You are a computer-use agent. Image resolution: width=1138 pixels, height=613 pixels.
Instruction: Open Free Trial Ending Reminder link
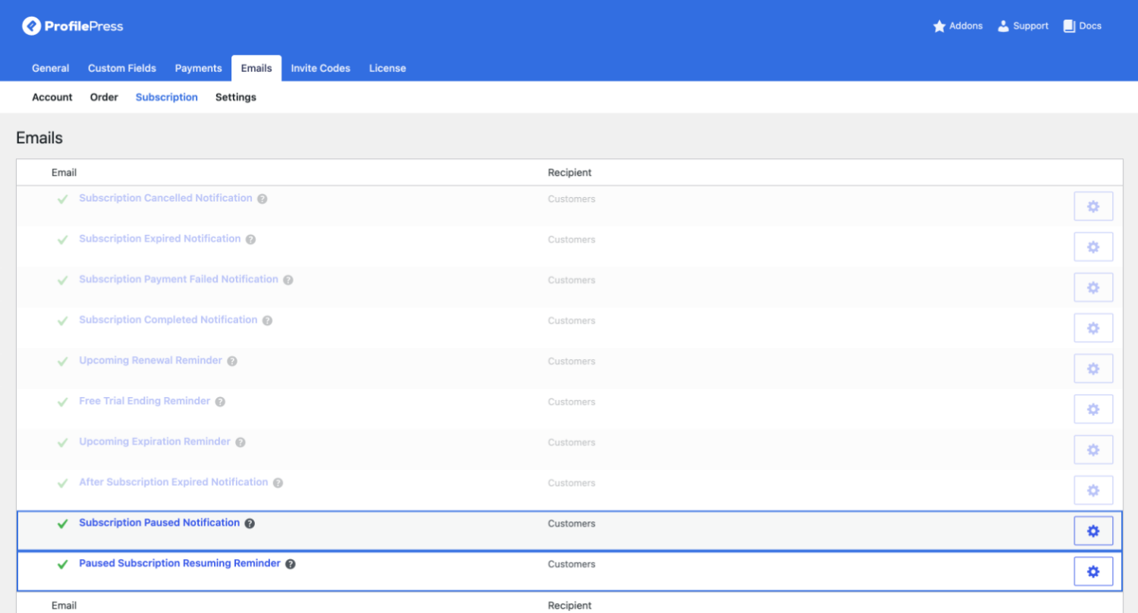[145, 401]
